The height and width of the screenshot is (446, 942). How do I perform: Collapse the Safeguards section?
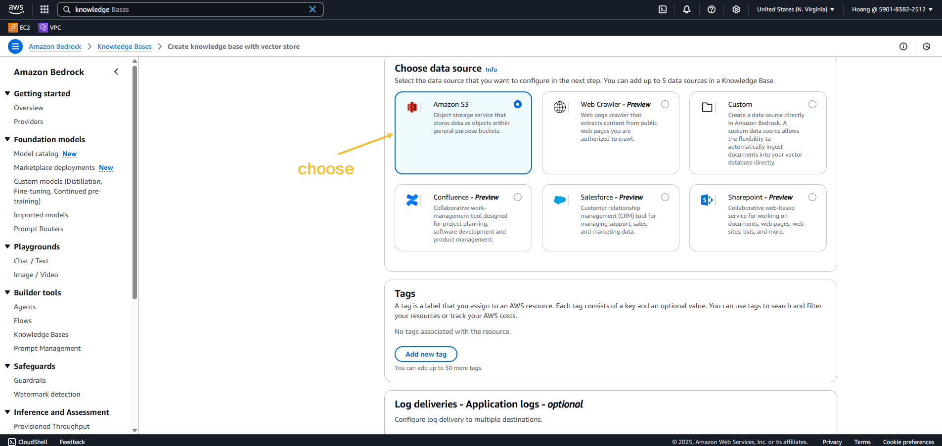[7, 366]
